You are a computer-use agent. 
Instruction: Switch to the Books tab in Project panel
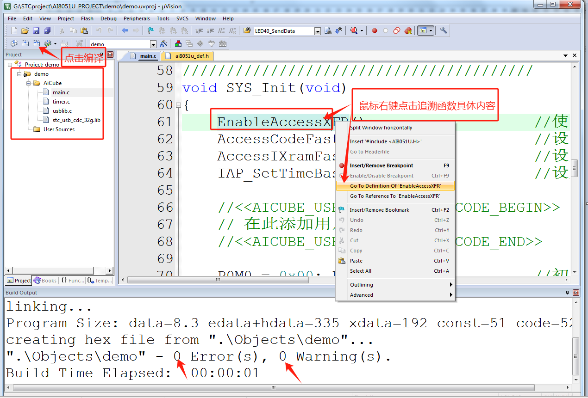45,281
